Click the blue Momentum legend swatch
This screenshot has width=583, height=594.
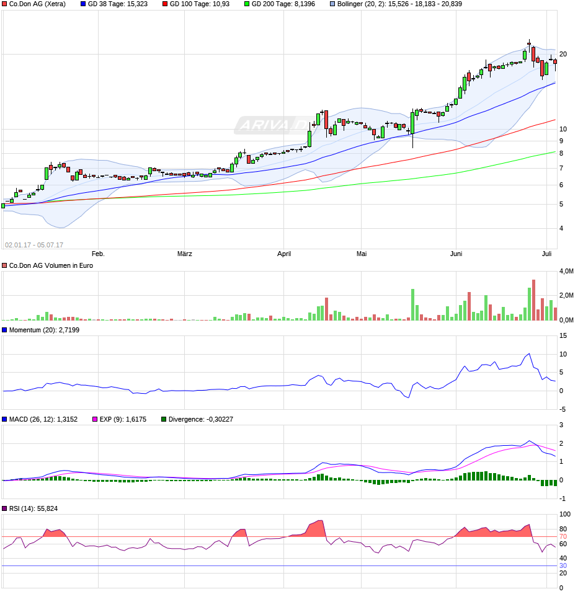4,330
